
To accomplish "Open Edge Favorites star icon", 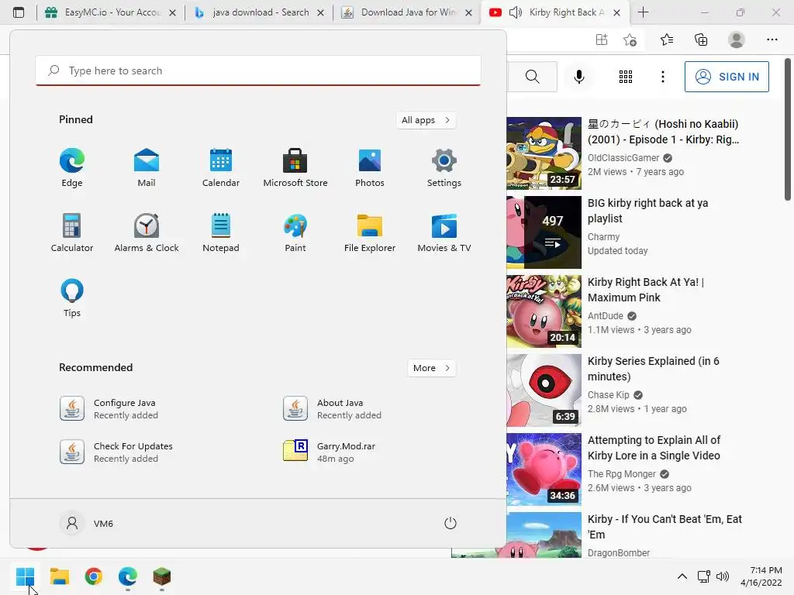I will tap(666, 40).
